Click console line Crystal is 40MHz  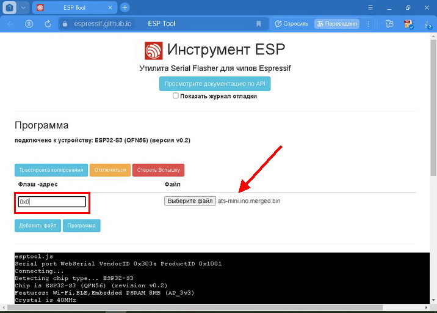click(x=45, y=300)
